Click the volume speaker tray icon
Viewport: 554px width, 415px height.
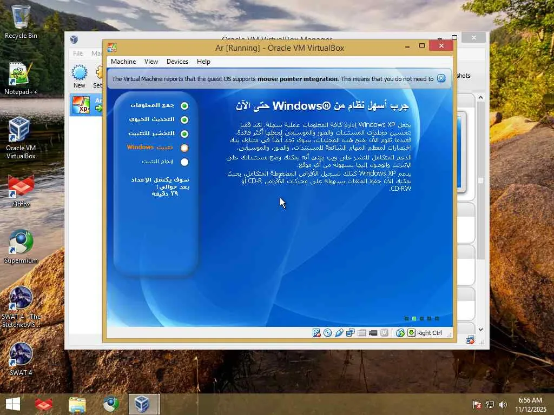503,404
